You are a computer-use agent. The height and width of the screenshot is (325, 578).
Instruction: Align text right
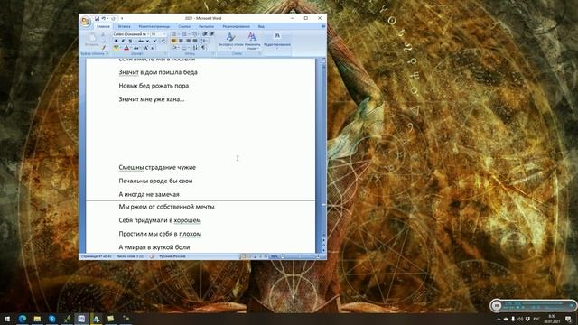point(189,41)
